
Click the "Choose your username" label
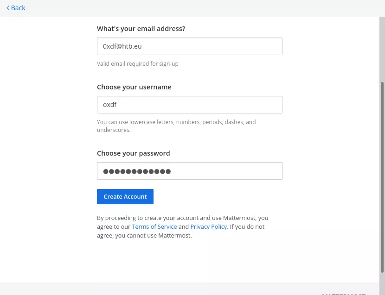coord(134,87)
